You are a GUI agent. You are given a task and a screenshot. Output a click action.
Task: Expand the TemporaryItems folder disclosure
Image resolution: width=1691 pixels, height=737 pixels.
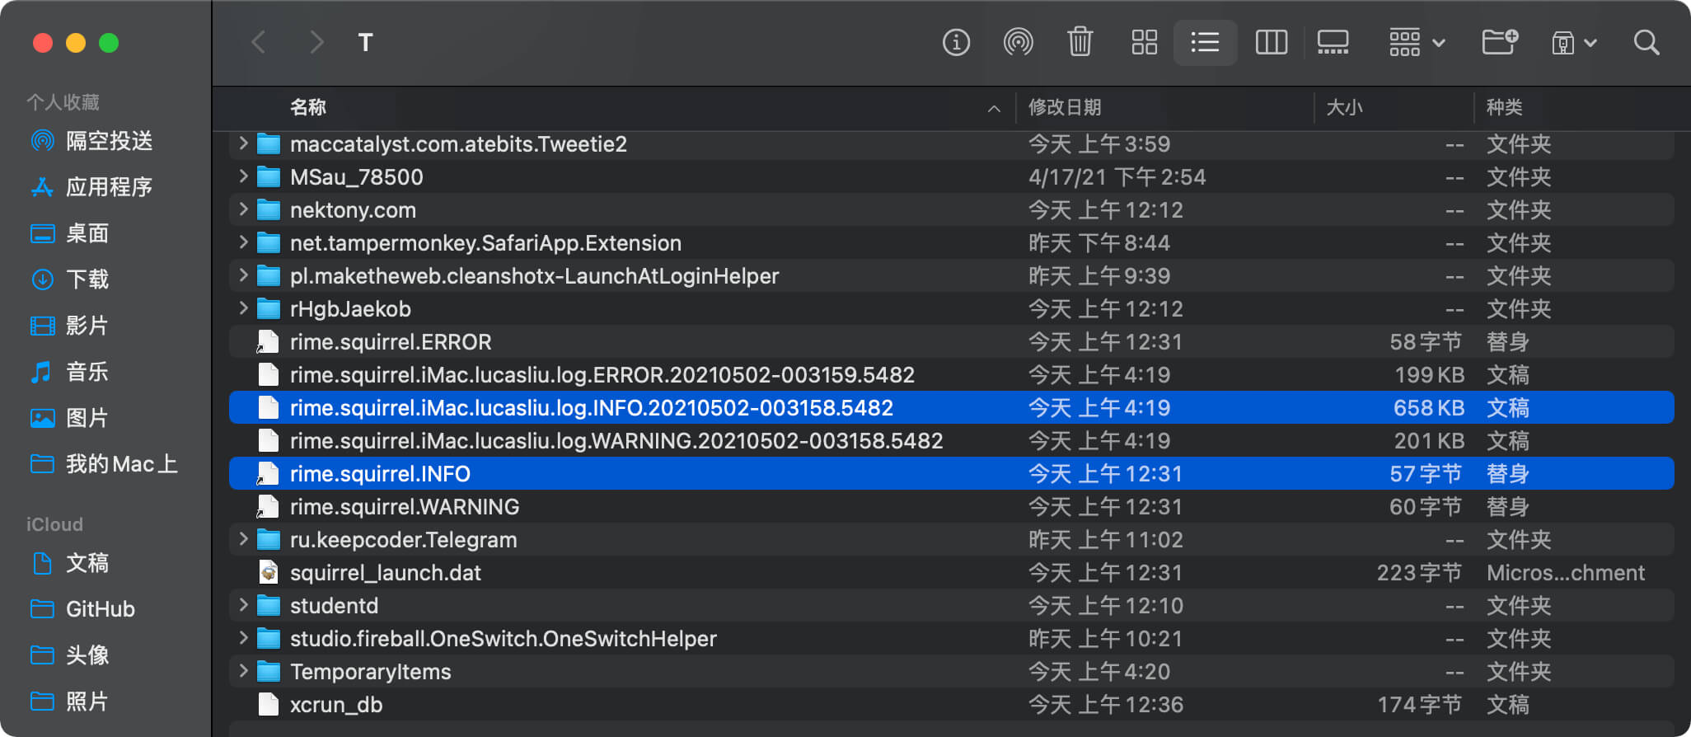coord(243,671)
